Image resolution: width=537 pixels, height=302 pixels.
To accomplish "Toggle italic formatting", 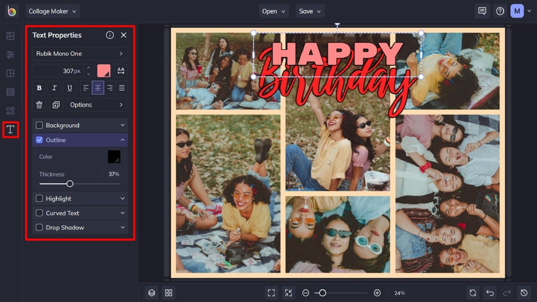I will (54, 88).
